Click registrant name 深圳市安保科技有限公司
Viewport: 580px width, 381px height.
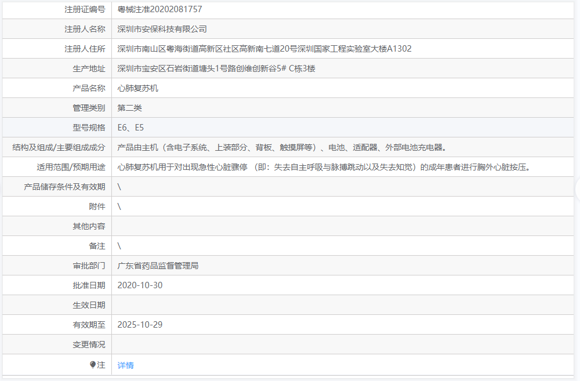(x=162, y=29)
